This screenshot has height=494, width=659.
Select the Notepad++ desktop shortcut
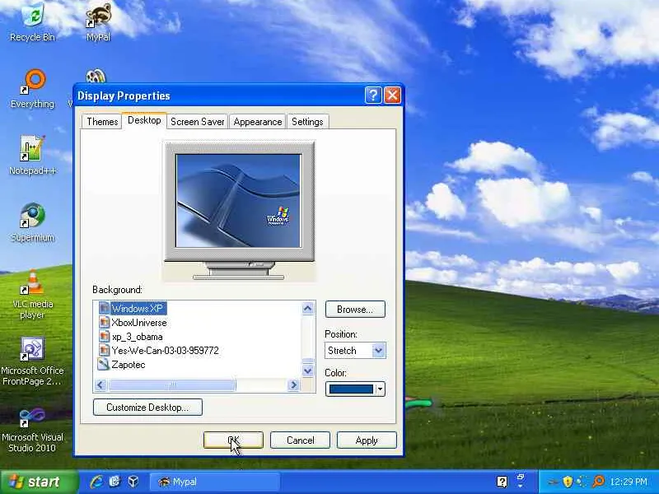pyautogui.click(x=32, y=155)
